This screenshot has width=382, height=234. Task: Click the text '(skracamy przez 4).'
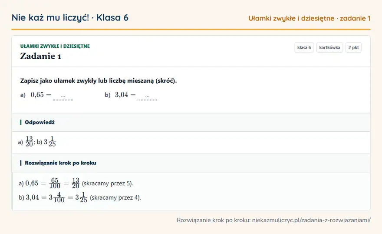click(115, 197)
